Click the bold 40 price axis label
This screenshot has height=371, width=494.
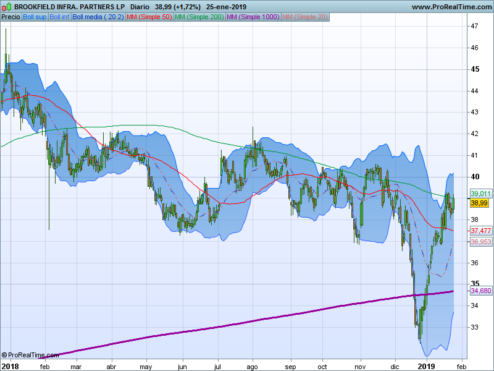[x=475, y=177]
